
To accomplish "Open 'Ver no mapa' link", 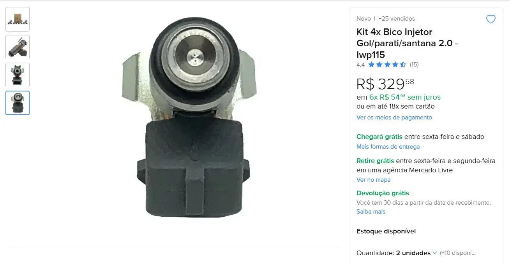I will (373, 180).
